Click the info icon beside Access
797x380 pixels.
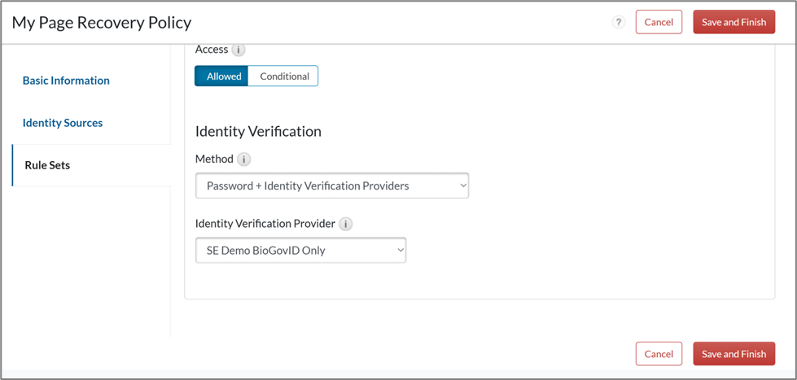click(239, 50)
